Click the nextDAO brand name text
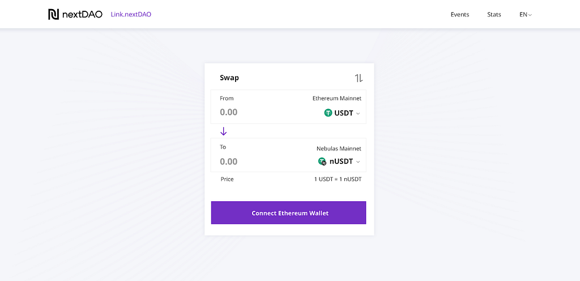 [x=83, y=15]
